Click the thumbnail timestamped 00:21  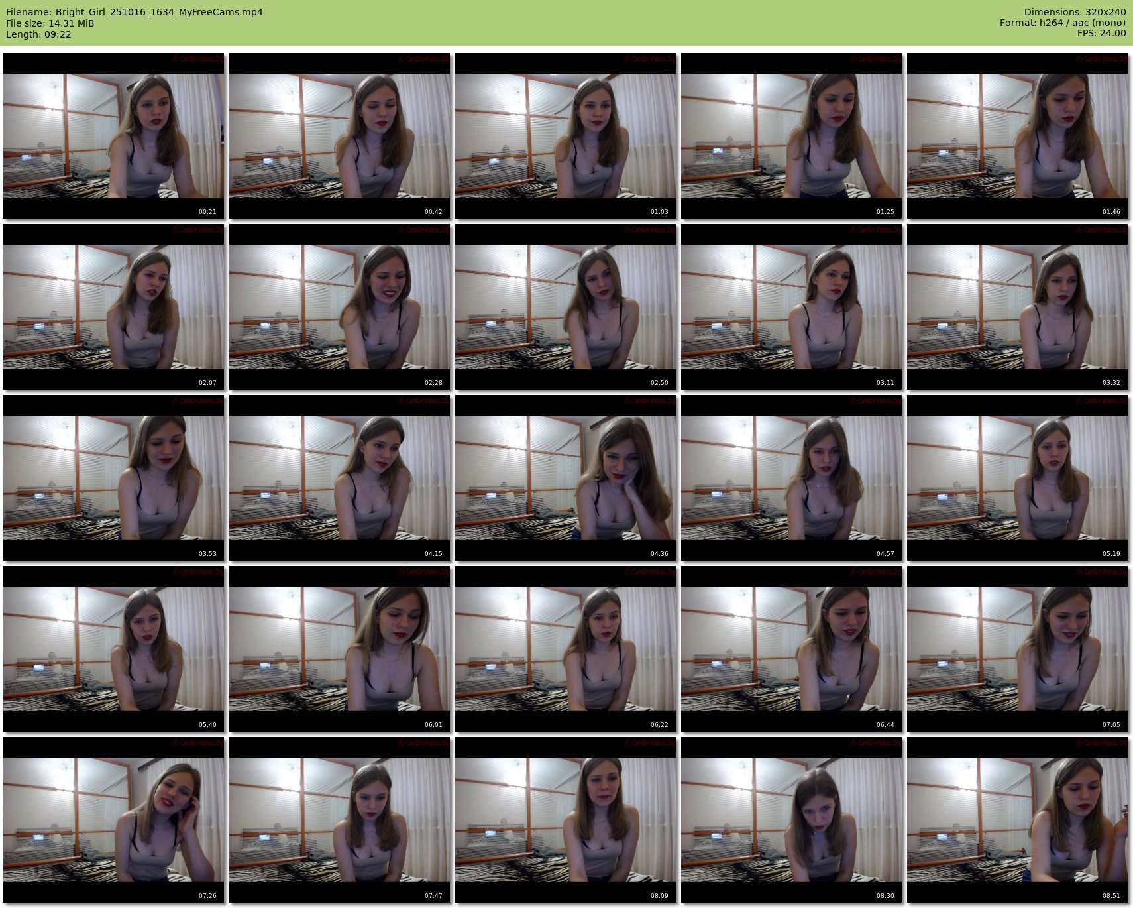(x=113, y=136)
